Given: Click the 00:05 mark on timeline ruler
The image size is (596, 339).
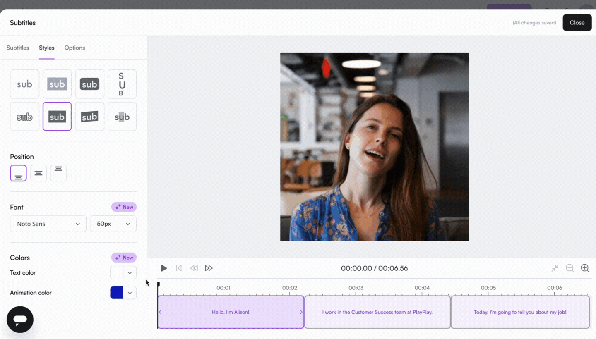Looking at the screenshot, I should click(x=488, y=288).
